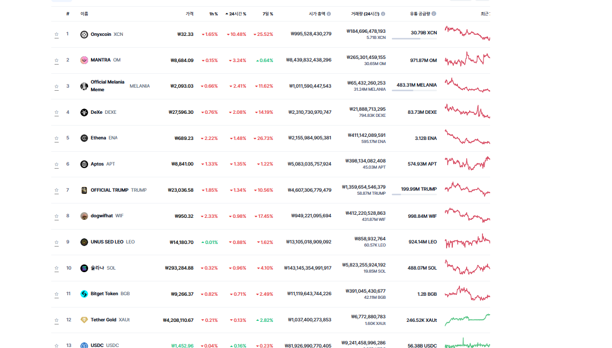The height and width of the screenshot is (348, 612).
Task: Open DeXe logo icon
Action: pos(84,112)
